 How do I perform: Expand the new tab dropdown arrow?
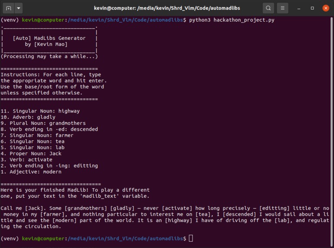19,8
